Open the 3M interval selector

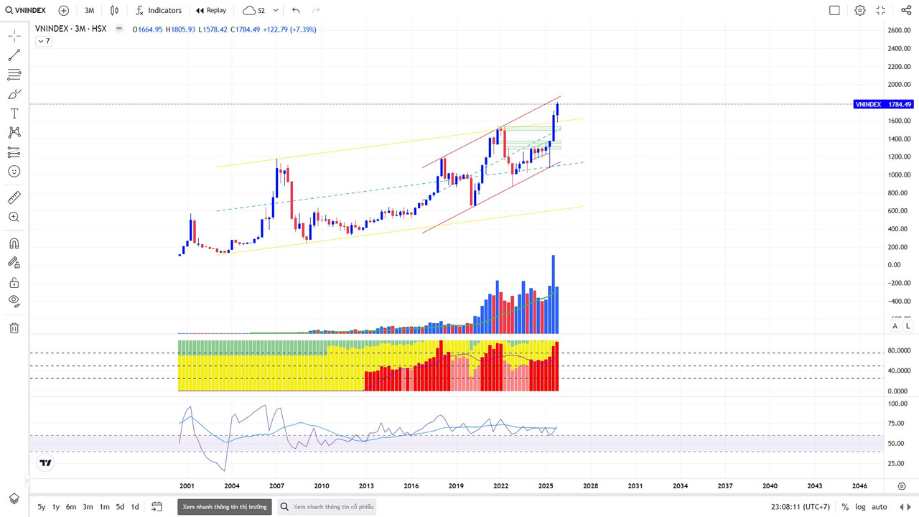[x=89, y=11]
